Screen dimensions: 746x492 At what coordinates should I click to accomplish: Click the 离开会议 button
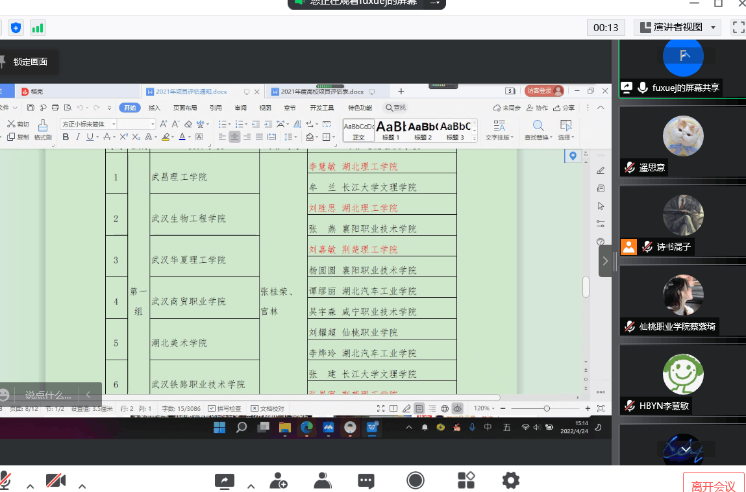point(714,484)
